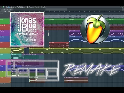Jump to bar 53 on timeline ruler
The height and width of the screenshot is (93, 124).
pyautogui.click(x=104, y=12)
